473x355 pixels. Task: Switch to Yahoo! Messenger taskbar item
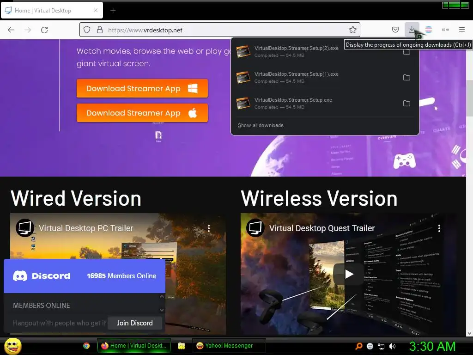229,346
